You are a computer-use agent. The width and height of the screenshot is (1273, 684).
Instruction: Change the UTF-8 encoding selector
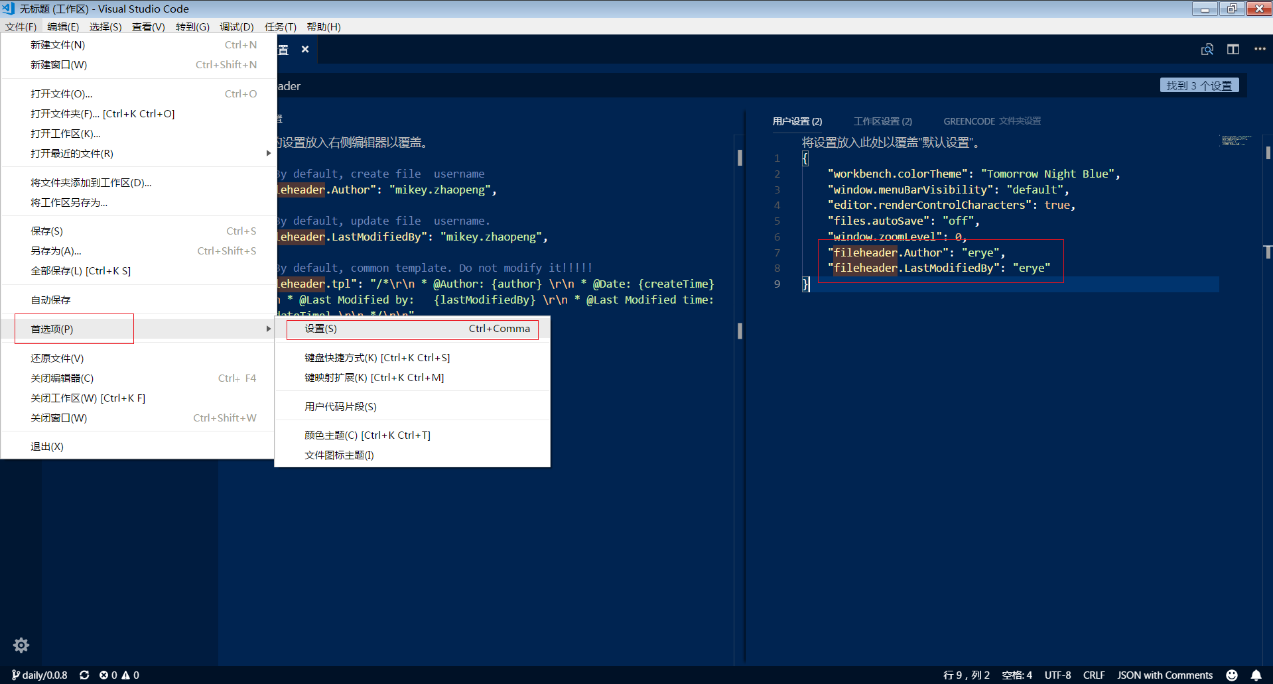pos(1057,675)
